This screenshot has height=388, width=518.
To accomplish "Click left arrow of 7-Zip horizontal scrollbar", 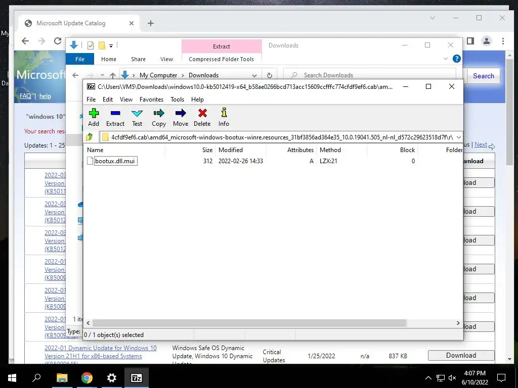I will coord(88,323).
